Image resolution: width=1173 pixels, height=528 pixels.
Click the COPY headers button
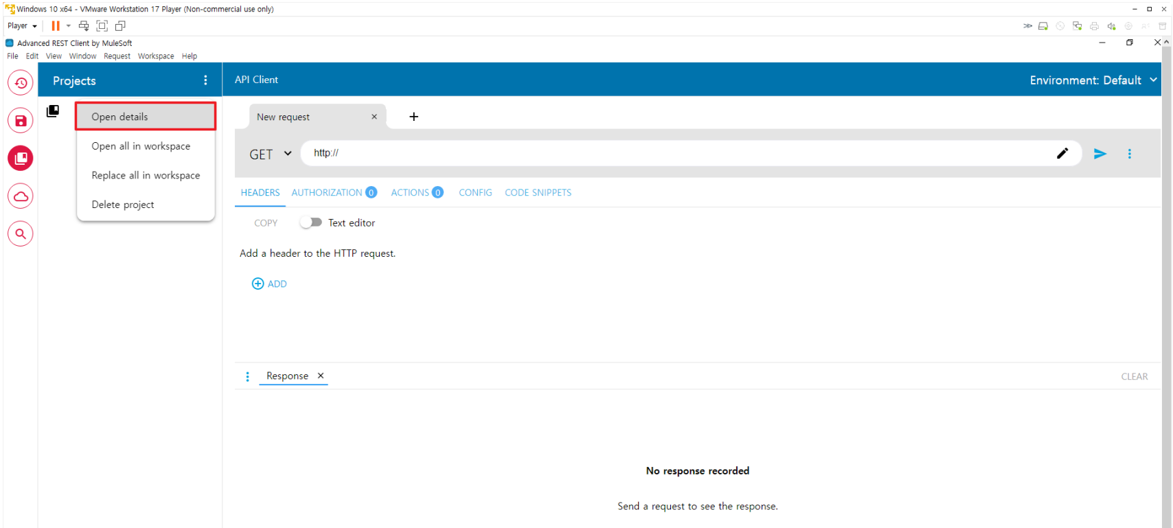pyautogui.click(x=266, y=223)
